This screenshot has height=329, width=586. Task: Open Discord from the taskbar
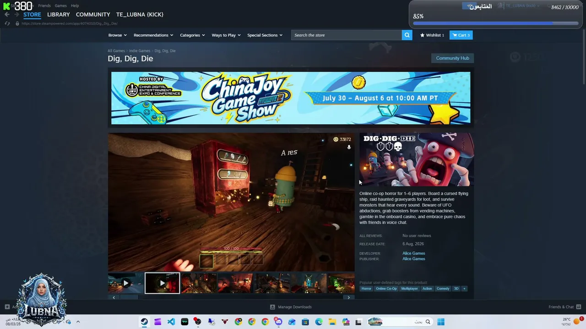click(x=278, y=322)
